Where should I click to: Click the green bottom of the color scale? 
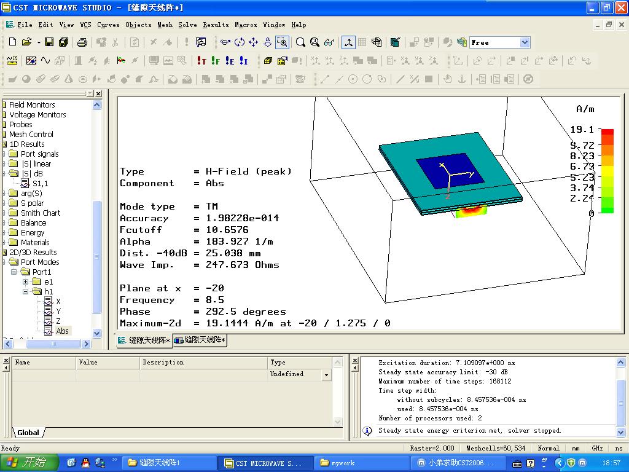pyautogui.click(x=608, y=210)
